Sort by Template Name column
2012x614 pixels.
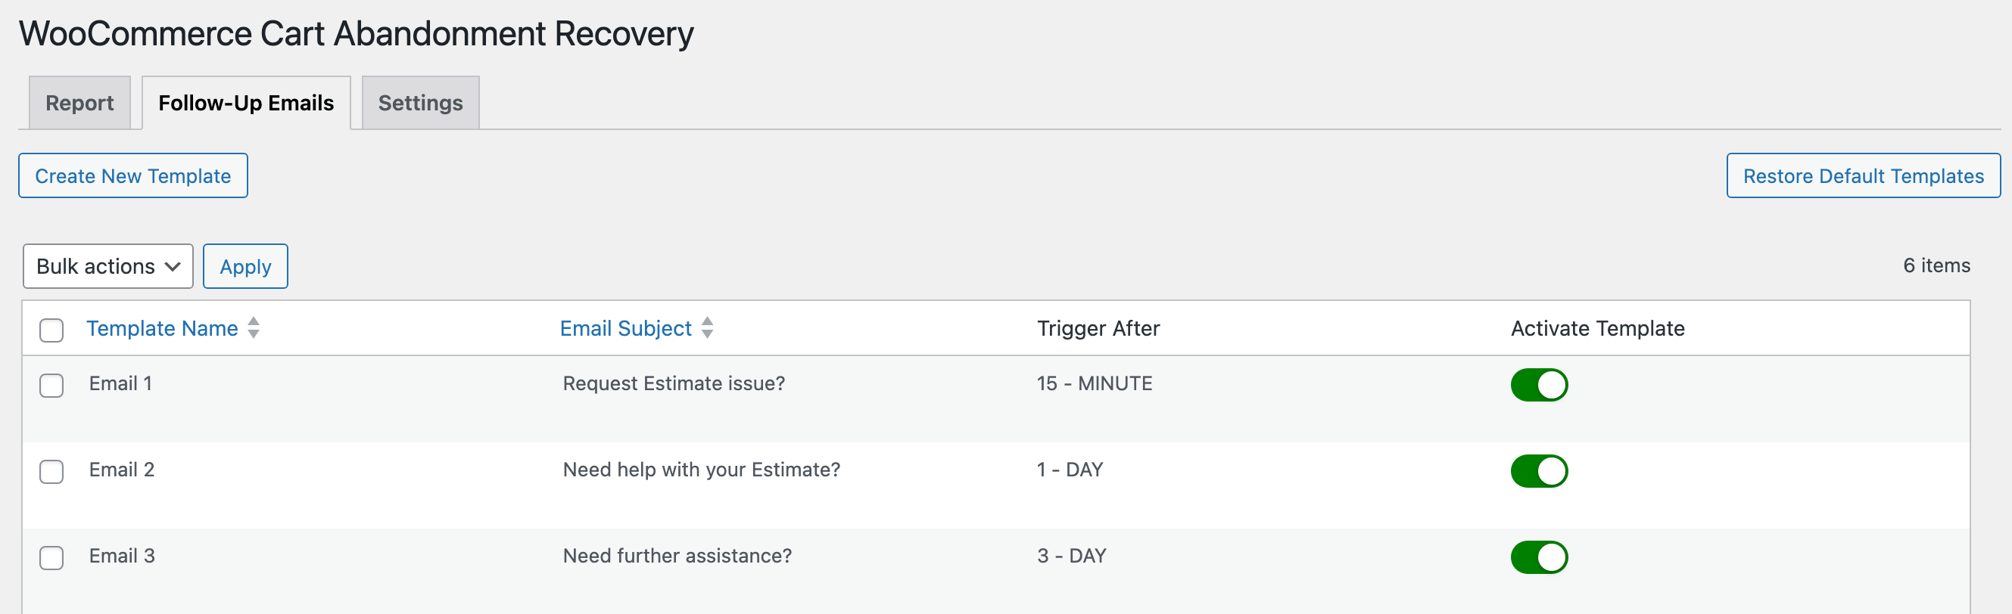162,328
